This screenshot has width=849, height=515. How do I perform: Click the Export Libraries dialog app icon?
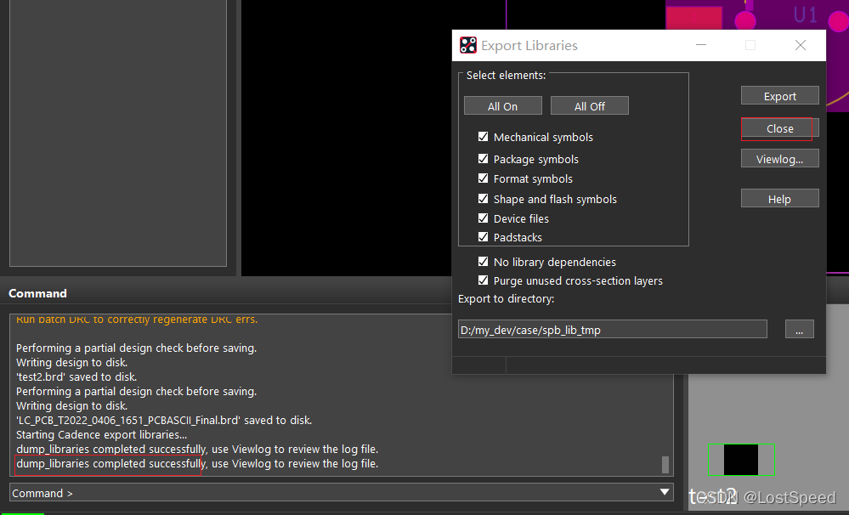[x=468, y=45]
